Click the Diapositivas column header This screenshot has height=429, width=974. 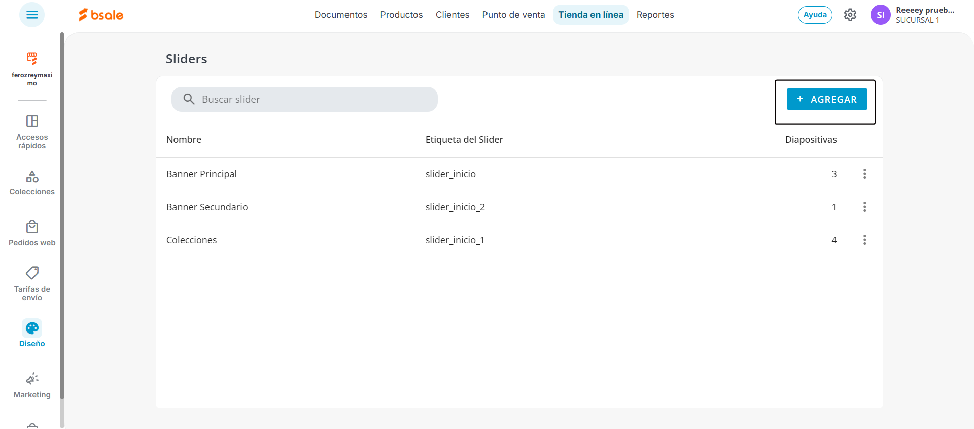[x=811, y=139]
